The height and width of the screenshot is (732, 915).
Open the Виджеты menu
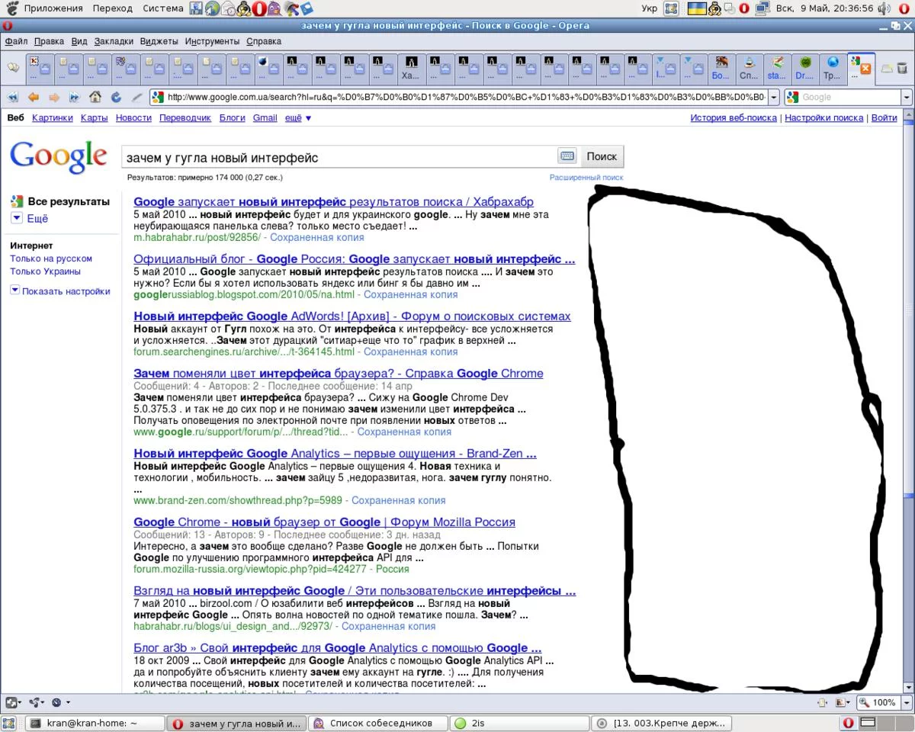(159, 41)
